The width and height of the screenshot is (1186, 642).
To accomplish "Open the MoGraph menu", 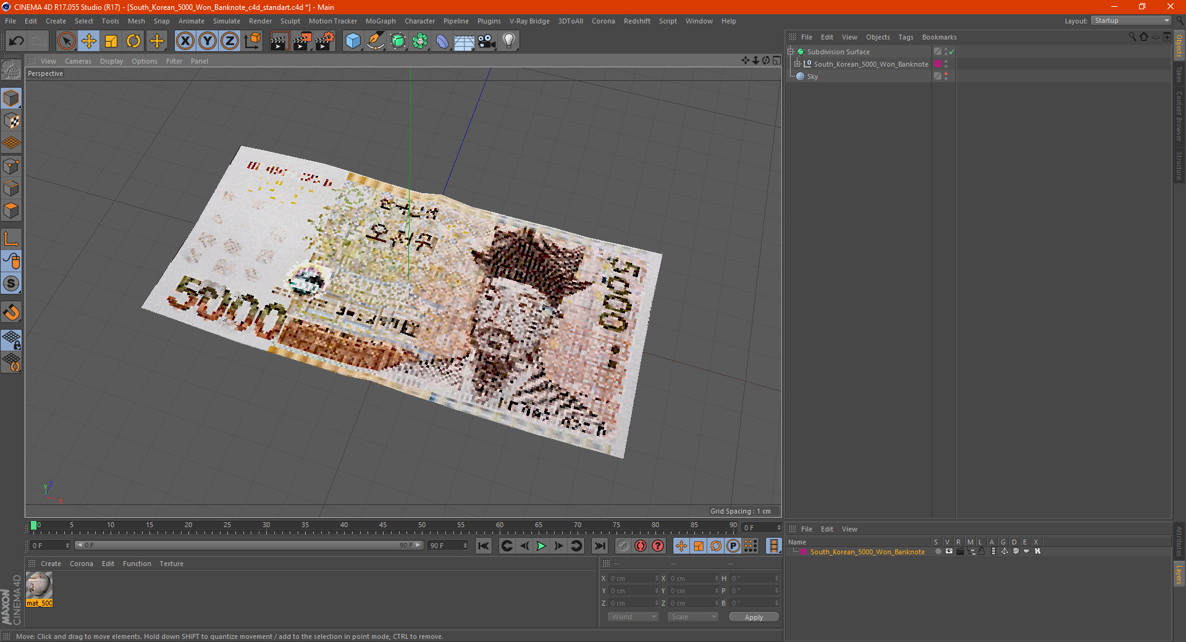I will tap(381, 21).
